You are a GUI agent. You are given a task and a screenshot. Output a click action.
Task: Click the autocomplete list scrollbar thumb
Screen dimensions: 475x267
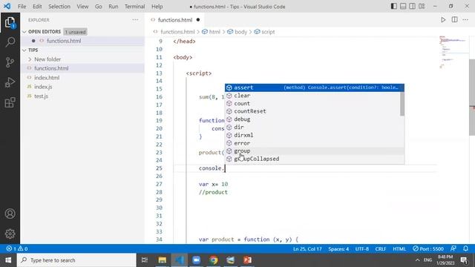click(402, 104)
